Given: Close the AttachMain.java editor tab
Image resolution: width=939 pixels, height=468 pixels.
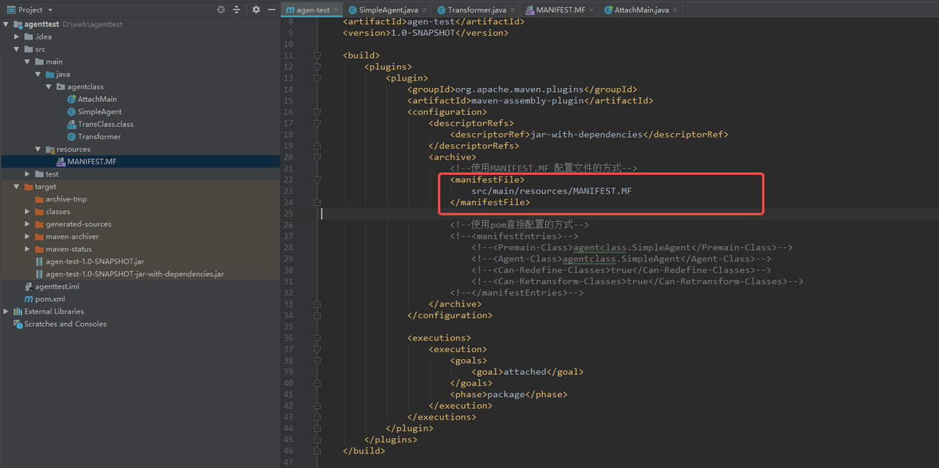Looking at the screenshot, I should point(675,10).
